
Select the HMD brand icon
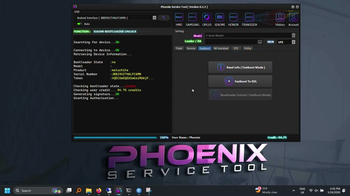[x=179, y=17]
